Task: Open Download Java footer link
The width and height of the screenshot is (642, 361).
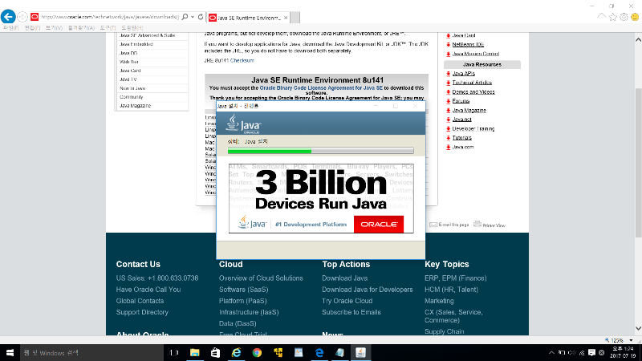Action: 345,278
